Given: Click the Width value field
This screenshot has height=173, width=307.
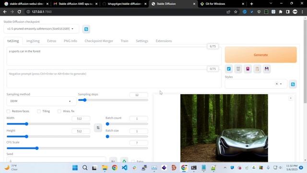Looking at the screenshot, I should coord(81,119).
